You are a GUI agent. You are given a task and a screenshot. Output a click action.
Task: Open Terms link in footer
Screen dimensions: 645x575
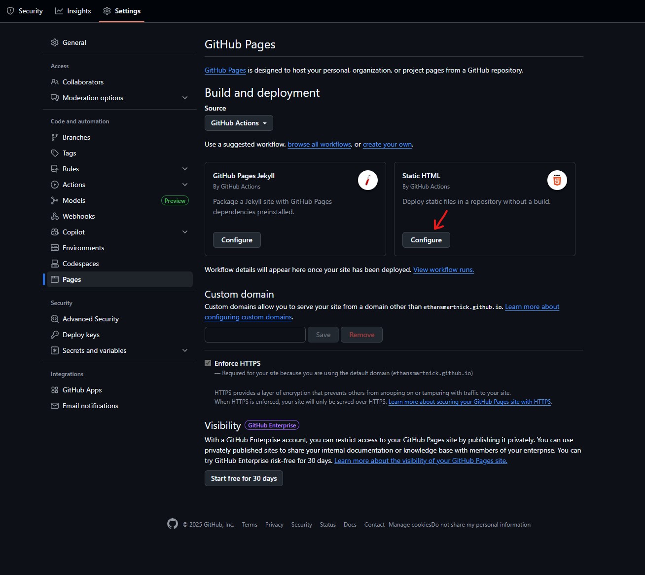tap(250, 525)
